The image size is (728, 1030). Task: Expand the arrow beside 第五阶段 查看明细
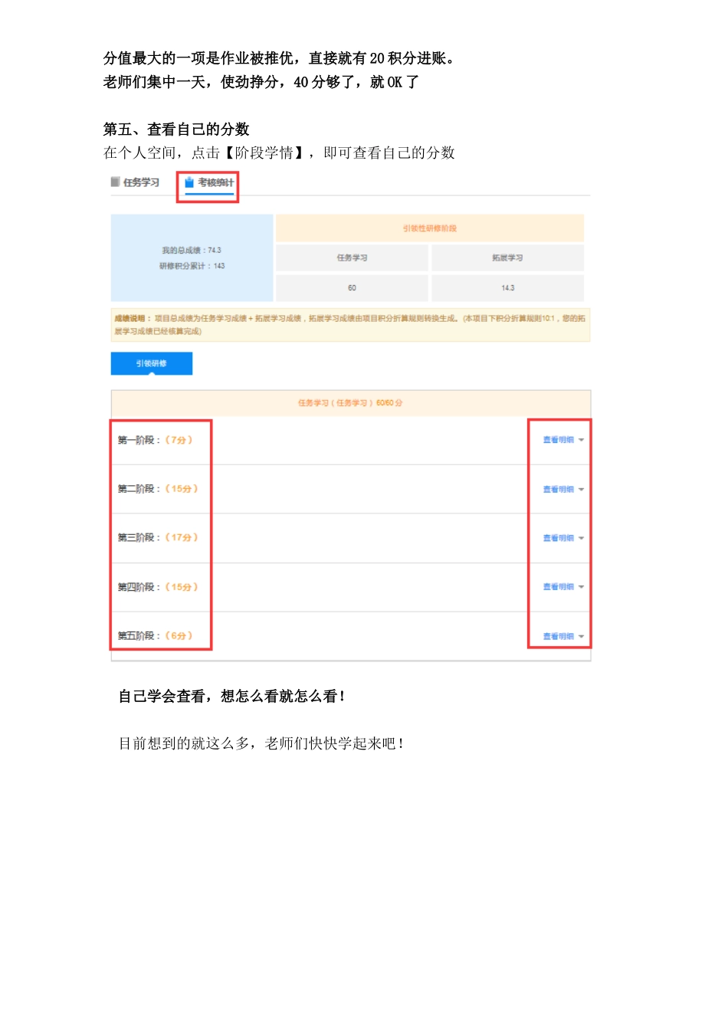(581, 637)
